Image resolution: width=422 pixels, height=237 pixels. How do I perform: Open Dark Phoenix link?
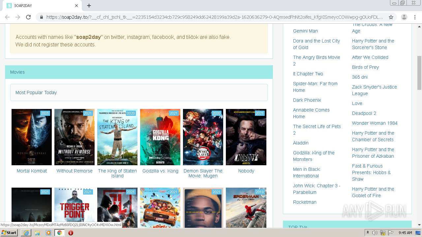click(307, 100)
